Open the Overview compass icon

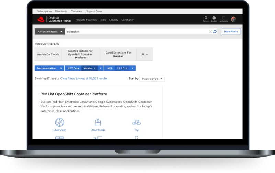click(59, 122)
